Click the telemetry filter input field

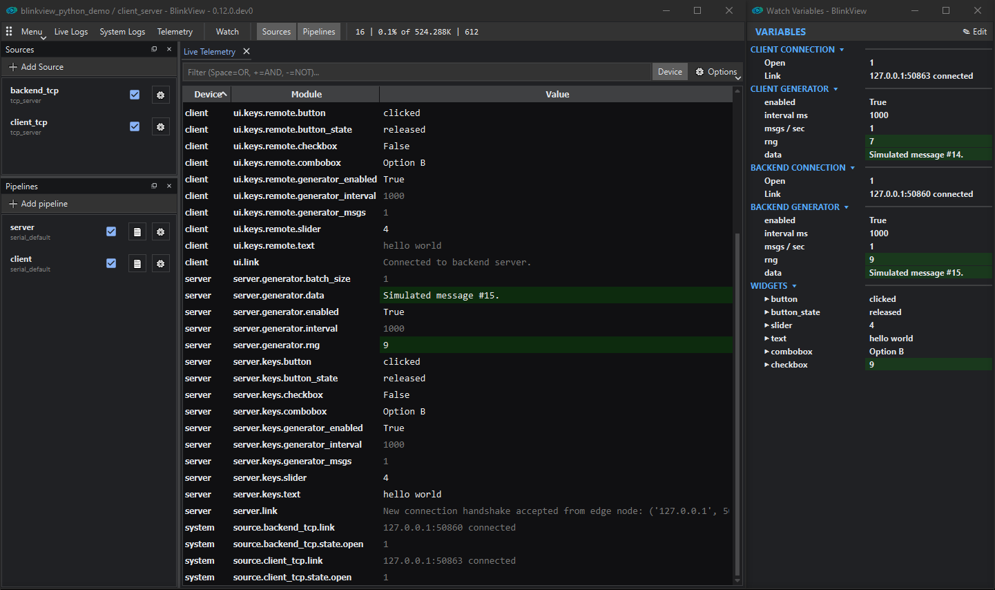coord(417,72)
